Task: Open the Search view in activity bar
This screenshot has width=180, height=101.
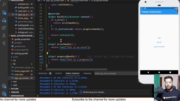Action: (4, 4)
